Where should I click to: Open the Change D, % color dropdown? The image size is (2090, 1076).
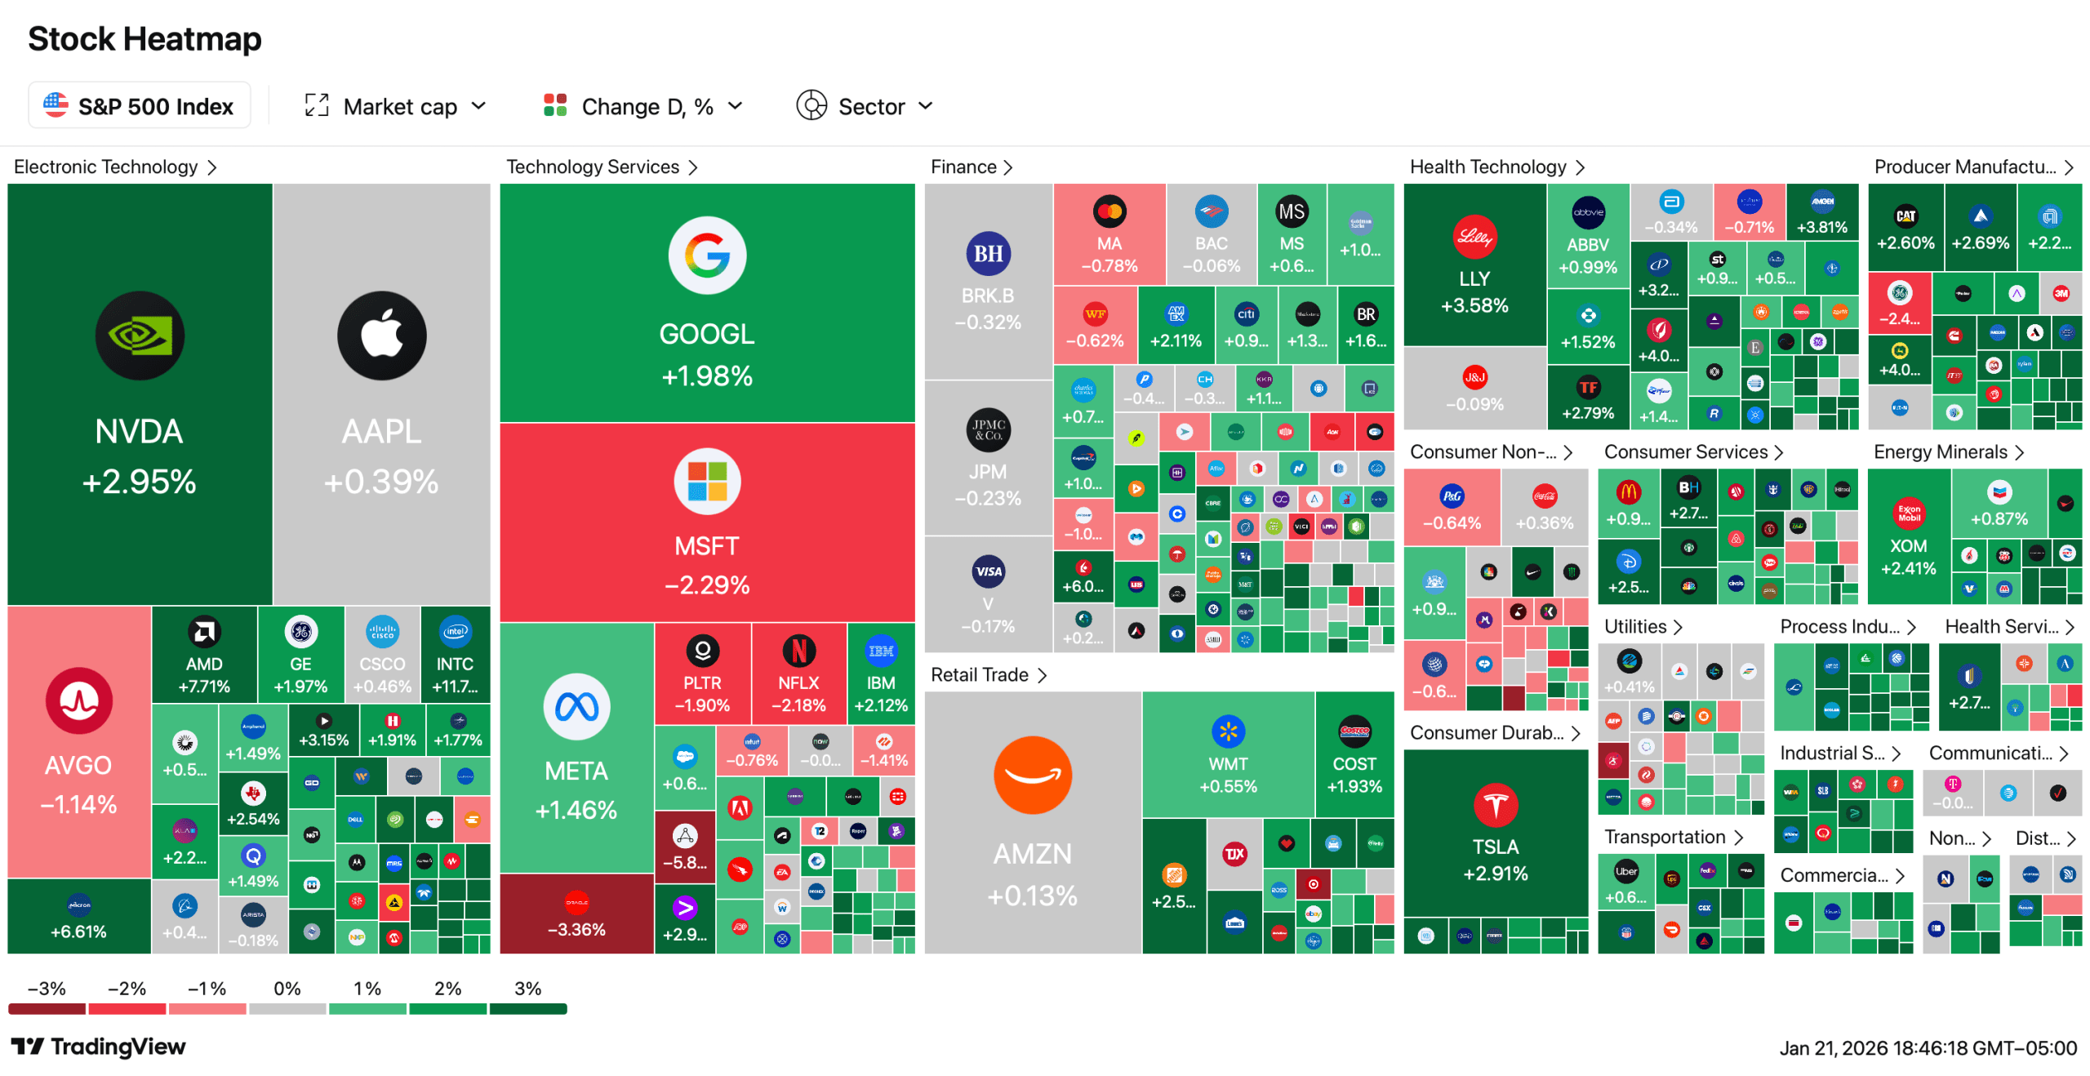click(x=644, y=106)
